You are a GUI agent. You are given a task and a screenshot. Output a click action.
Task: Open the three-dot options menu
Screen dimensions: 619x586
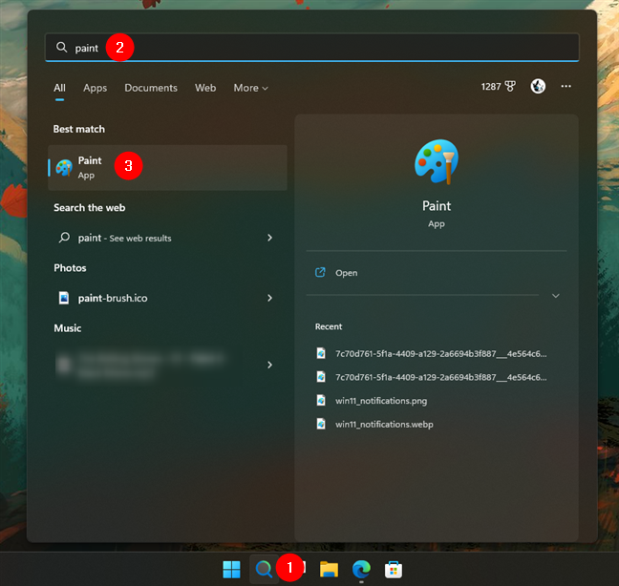[566, 86]
